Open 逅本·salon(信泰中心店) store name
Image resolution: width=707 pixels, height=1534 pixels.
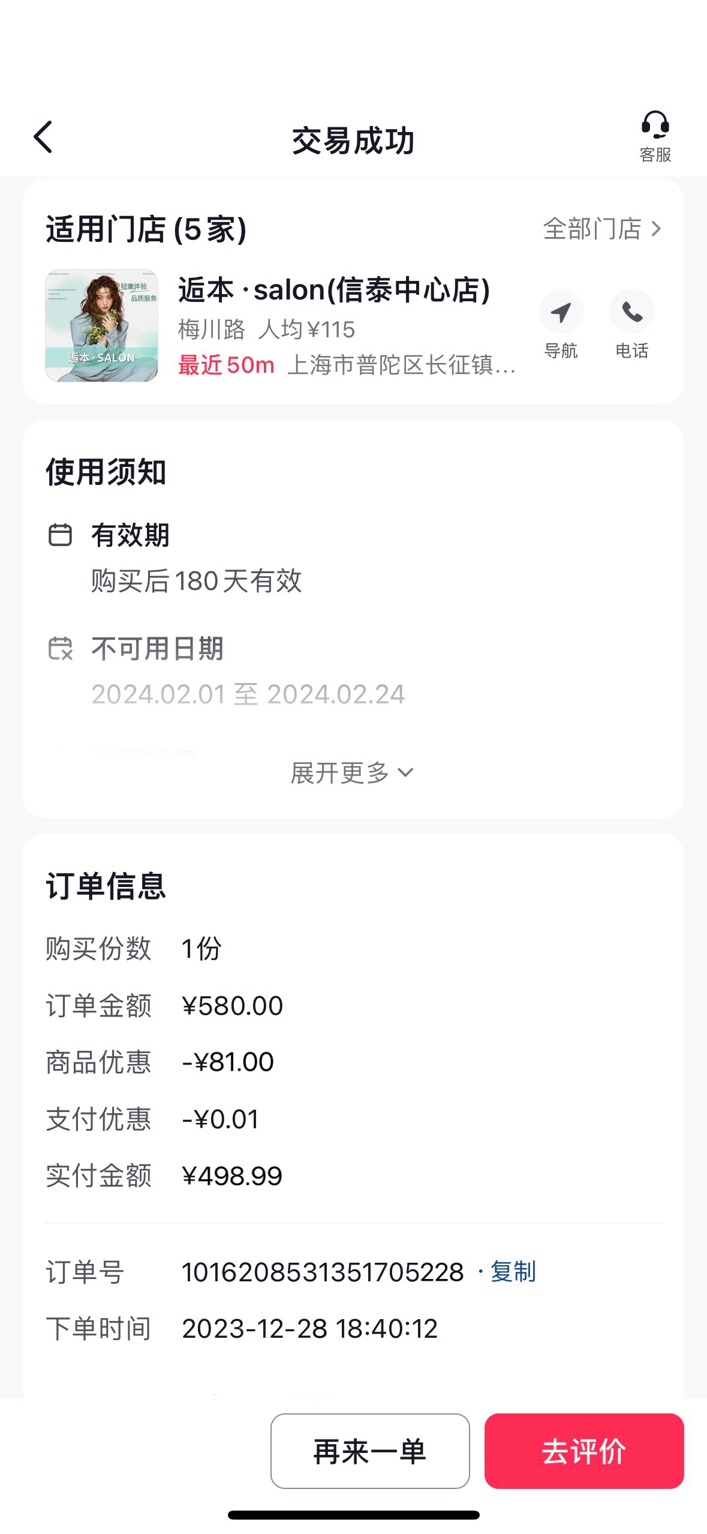pyautogui.click(x=334, y=290)
